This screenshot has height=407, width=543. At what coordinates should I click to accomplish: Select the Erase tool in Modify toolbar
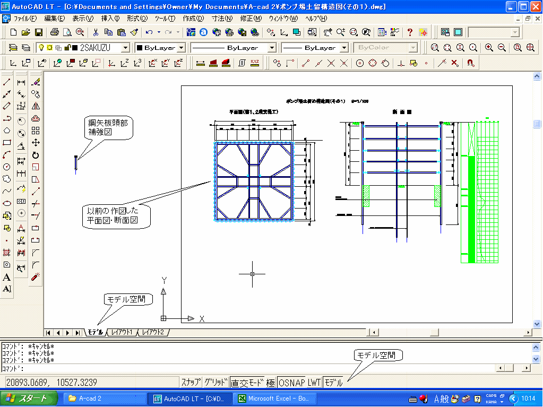[x=36, y=82]
